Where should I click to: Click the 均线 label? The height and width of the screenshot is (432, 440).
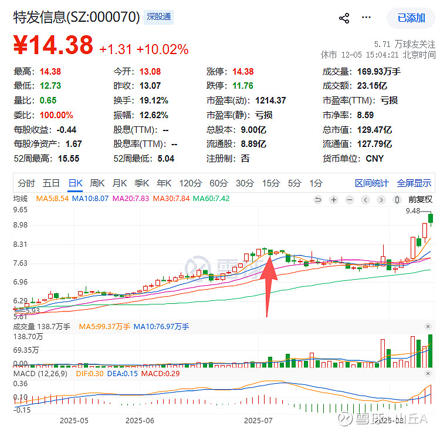21,199
